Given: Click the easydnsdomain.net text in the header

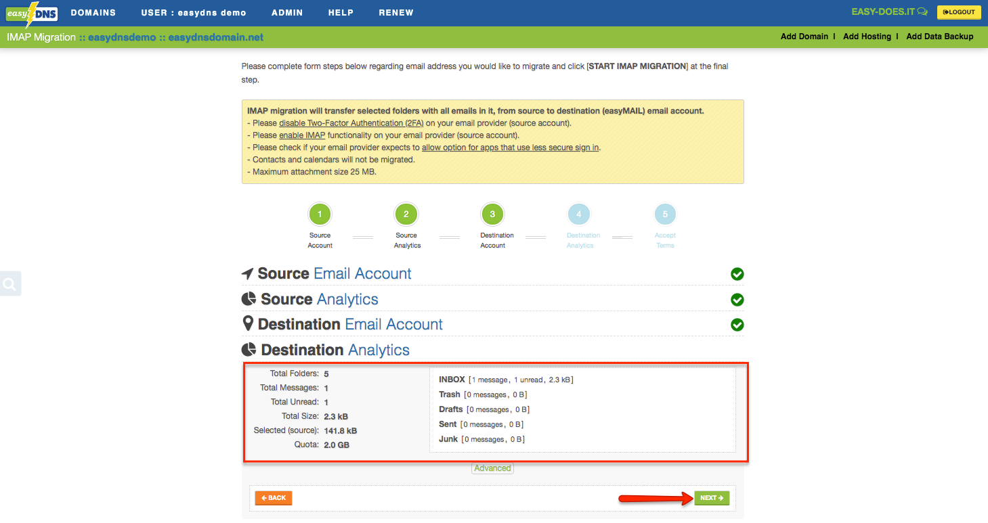Looking at the screenshot, I should (x=215, y=37).
